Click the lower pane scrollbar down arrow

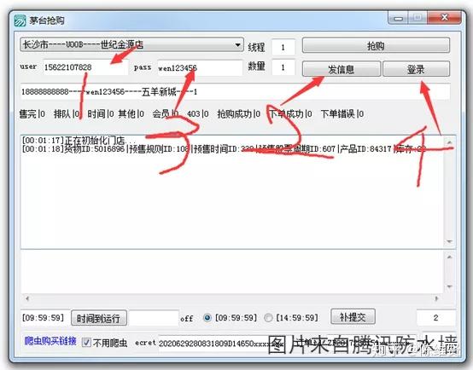tap(449, 286)
